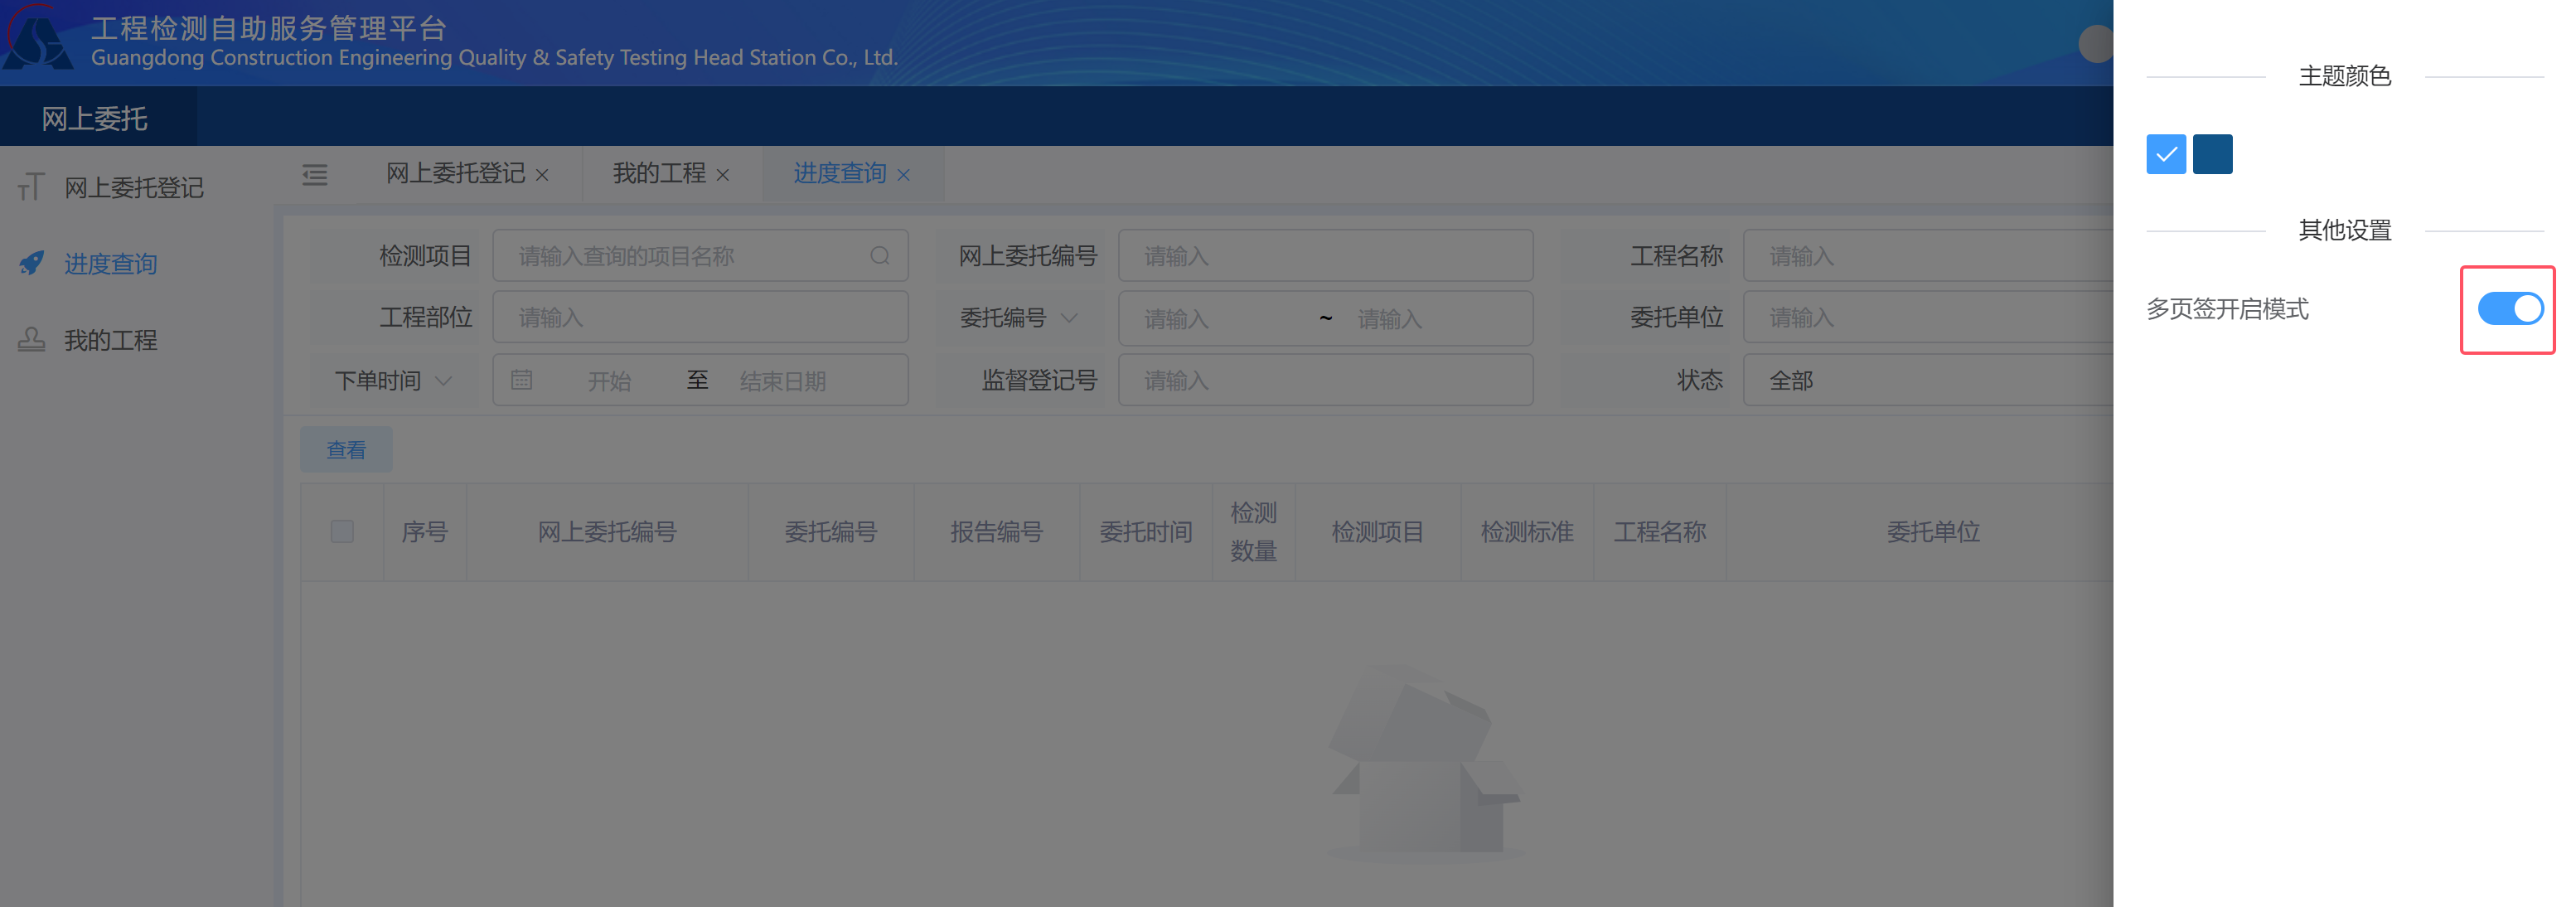This screenshot has width=2576, height=907.
Task: Click the calendar icon in date range
Action: click(x=521, y=380)
